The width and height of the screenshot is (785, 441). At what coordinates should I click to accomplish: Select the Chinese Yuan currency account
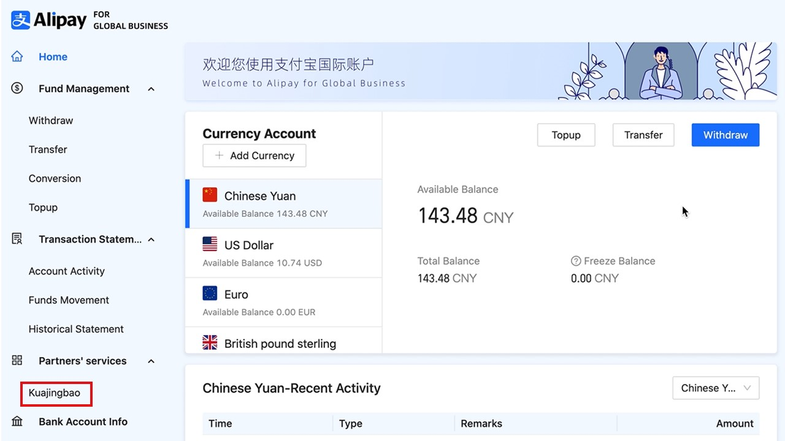tap(283, 203)
